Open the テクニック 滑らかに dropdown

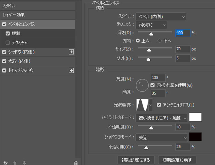click(151, 25)
